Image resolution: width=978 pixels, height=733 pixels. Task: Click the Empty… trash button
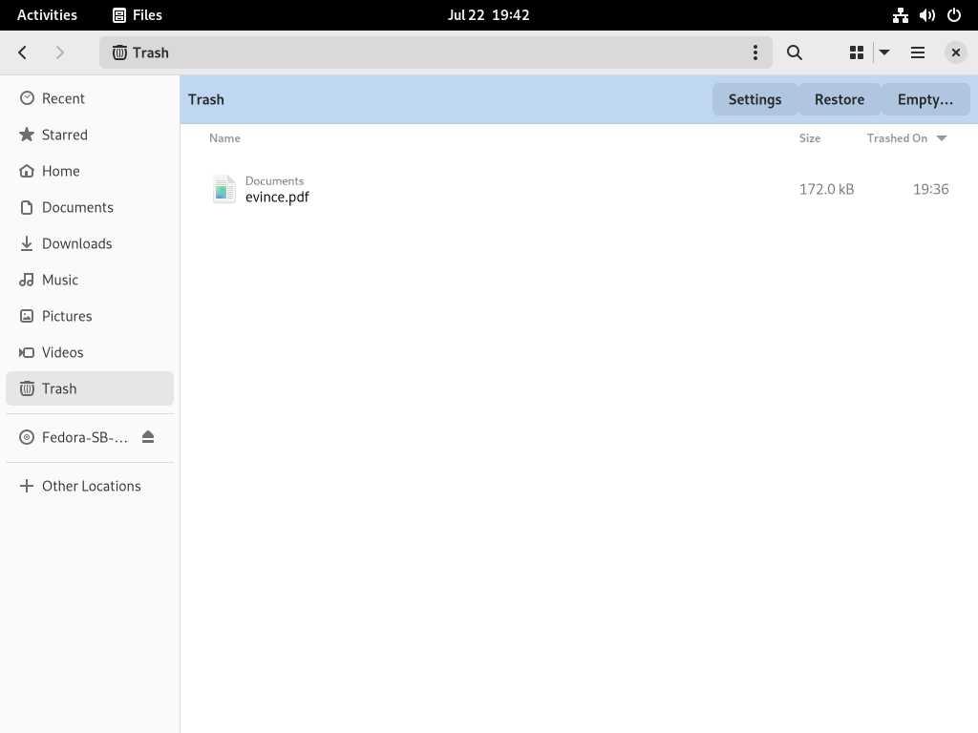pyautogui.click(x=925, y=99)
